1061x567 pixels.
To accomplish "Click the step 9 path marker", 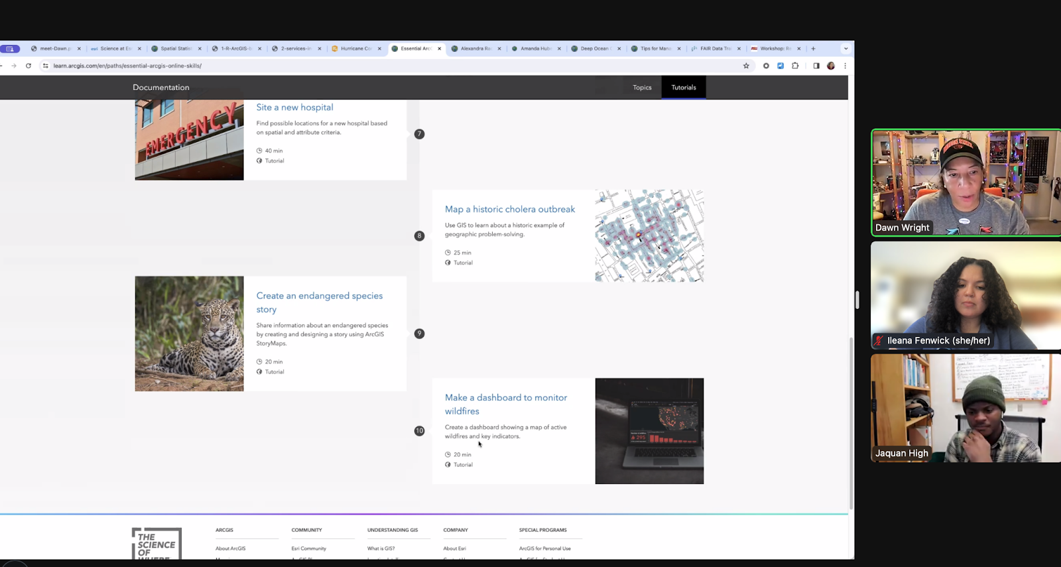I will [x=419, y=334].
